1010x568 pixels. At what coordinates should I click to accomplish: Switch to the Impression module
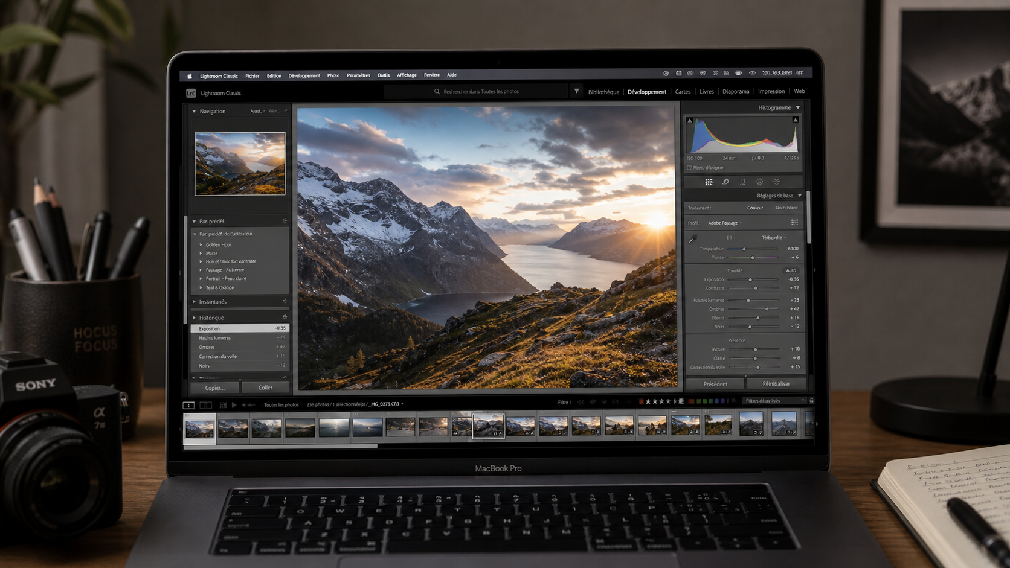click(771, 91)
